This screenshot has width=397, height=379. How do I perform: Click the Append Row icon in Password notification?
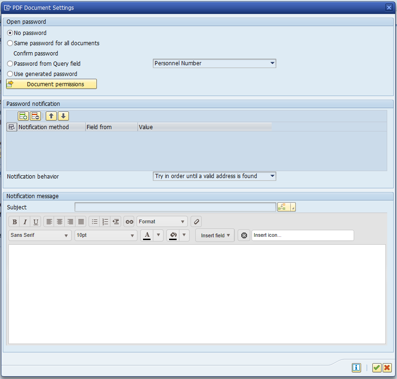(23, 116)
